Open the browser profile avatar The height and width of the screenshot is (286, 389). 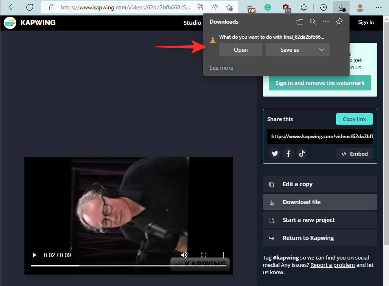click(x=360, y=7)
